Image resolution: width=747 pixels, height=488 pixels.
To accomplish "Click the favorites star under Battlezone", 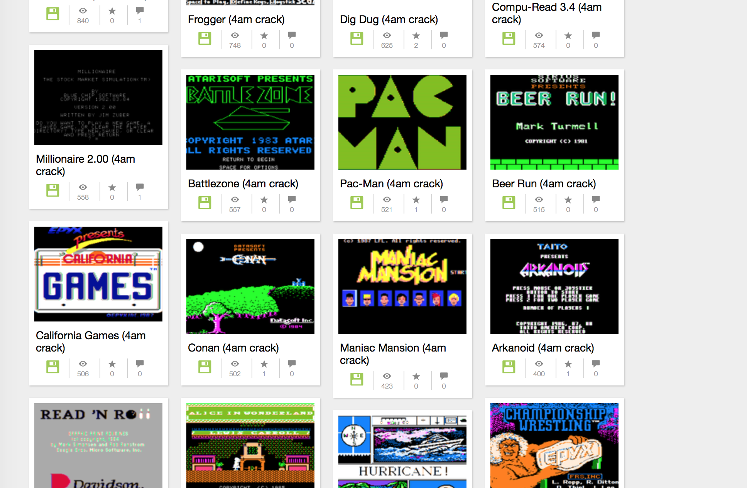I will 264,200.
